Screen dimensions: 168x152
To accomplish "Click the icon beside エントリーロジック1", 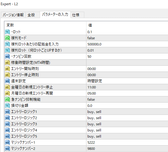I will 7,112.
